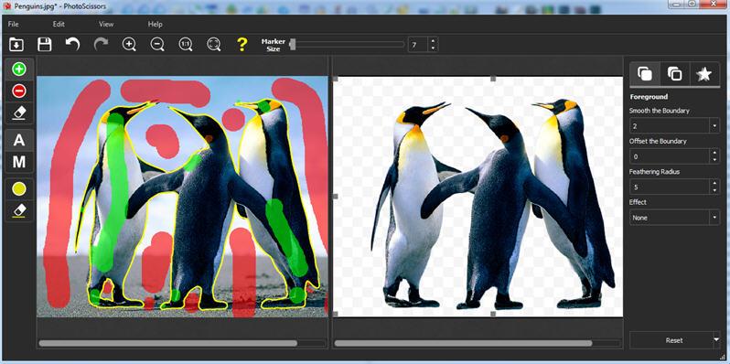Open the File menu
Image resolution: width=730 pixels, height=364 pixels.
click(14, 24)
